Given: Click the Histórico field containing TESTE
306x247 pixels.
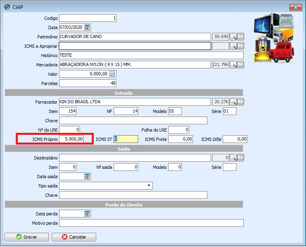Looking at the screenshot, I should pos(152,55).
